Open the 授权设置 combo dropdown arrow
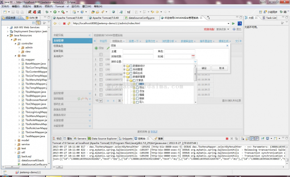Image resolution: width=290 pixels, height=177 pixels. coord(195,62)
